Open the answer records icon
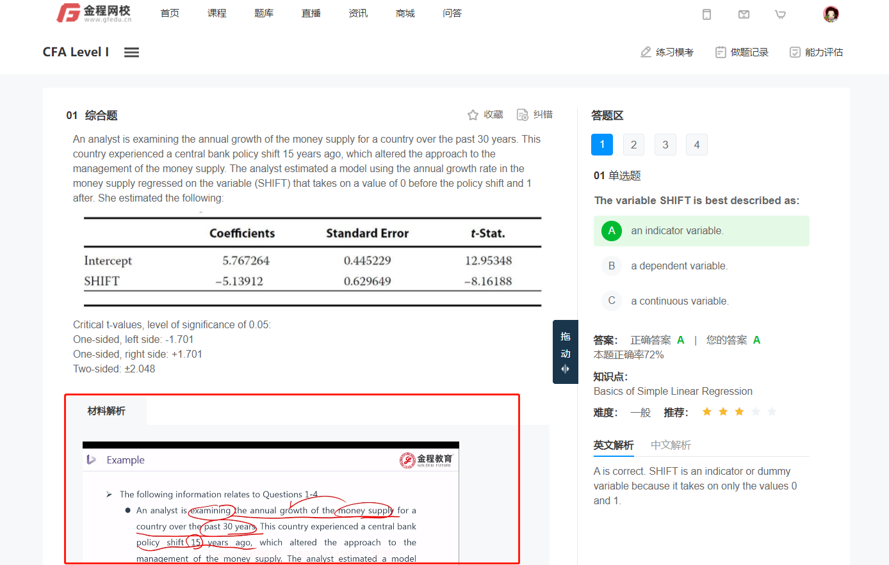This screenshot has width=889, height=565. point(721,52)
